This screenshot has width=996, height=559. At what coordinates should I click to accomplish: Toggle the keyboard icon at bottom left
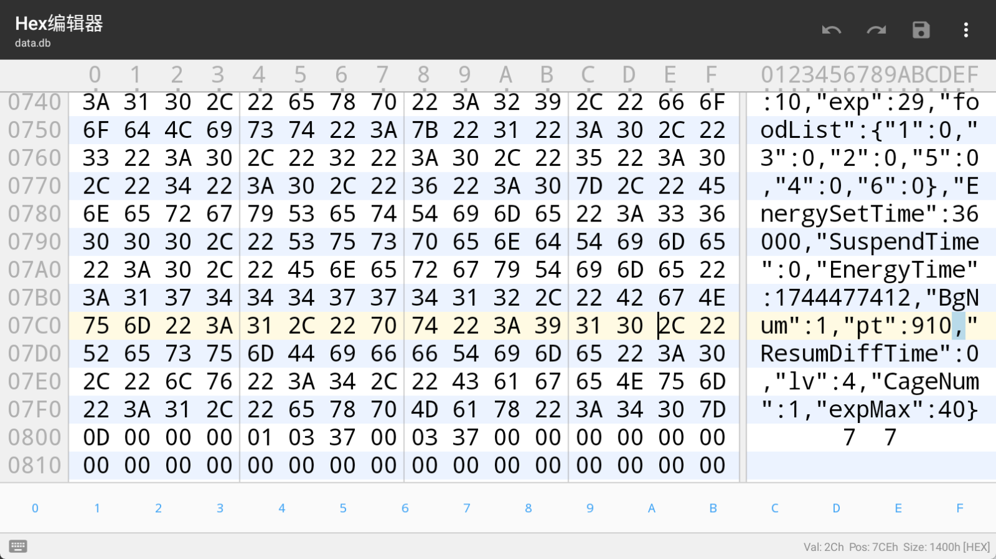tap(18, 547)
